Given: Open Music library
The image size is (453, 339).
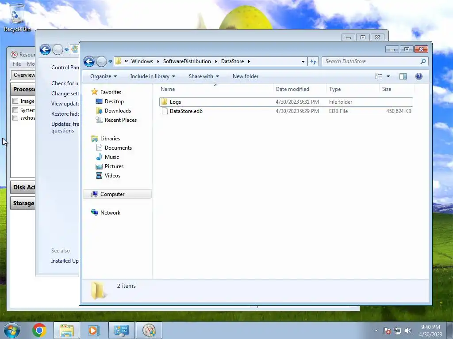Looking at the screenshot, I should pyautogui.click(x=112, y=157).
